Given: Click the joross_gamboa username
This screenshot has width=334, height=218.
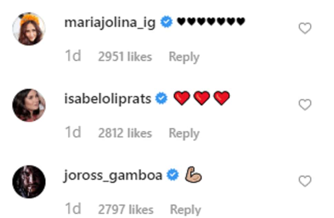Looking at the screenshot, I should click(x=113, y=176).
